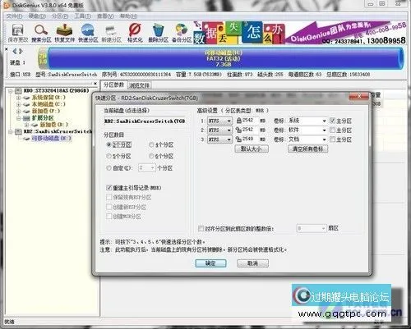
Task: Go to next disk with right arrow
Action: [x=21, y=51]
